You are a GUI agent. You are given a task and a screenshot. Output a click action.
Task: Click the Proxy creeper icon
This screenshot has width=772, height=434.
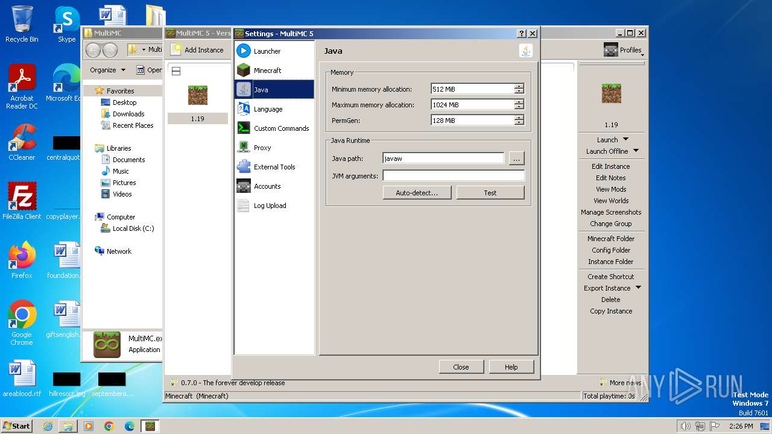(244, 148)
